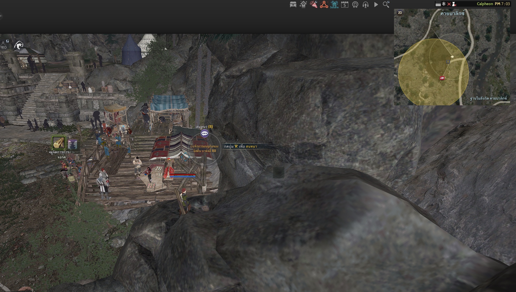Viewport: 516px width, 292px height.
Task: Click the purple faces icon beside the log
Action: pyautogui.click(x=72, y=144)
